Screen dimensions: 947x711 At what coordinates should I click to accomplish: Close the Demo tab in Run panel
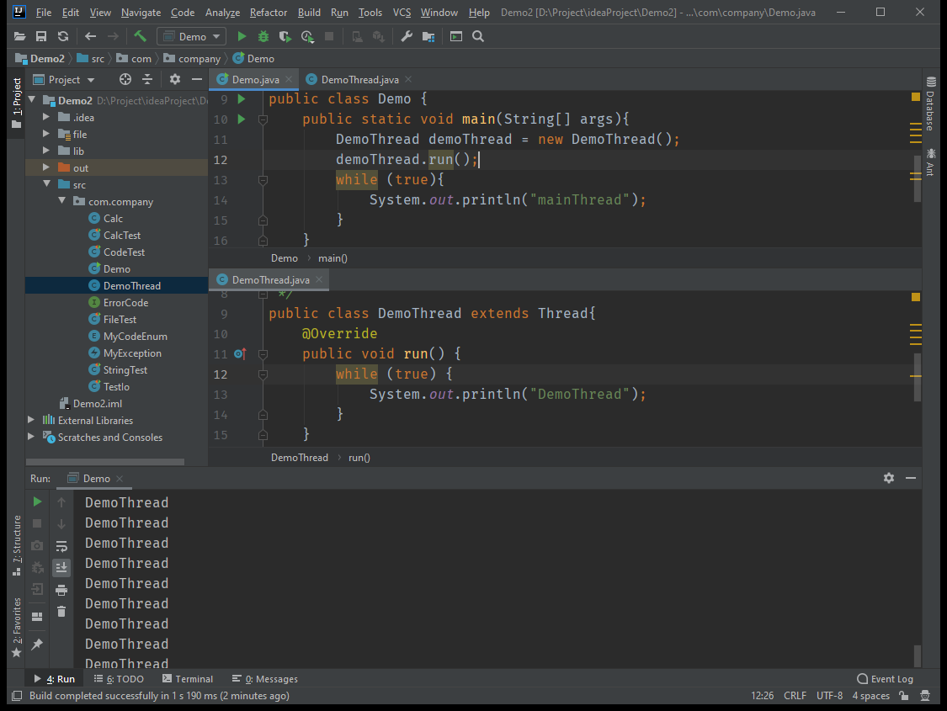pos(120,479)
